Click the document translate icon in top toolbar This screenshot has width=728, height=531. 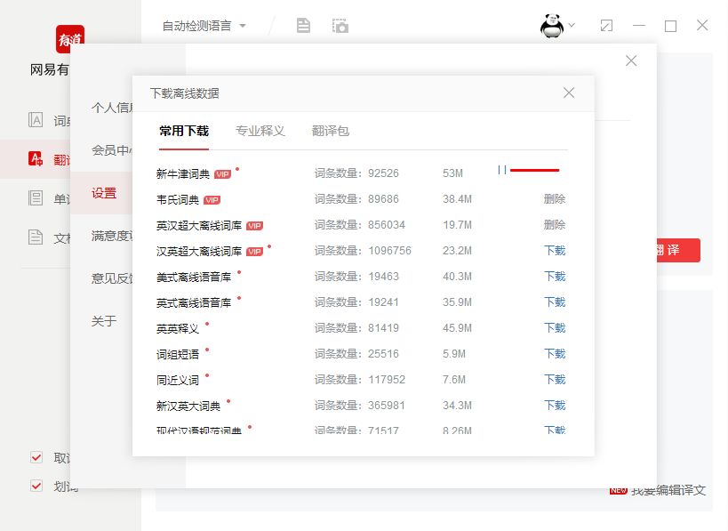303,26
